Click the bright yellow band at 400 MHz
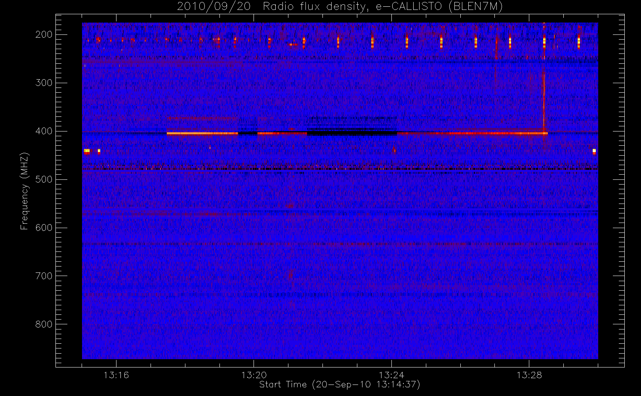The height and width of the screenshot is (396, 641). click(202, 133)
